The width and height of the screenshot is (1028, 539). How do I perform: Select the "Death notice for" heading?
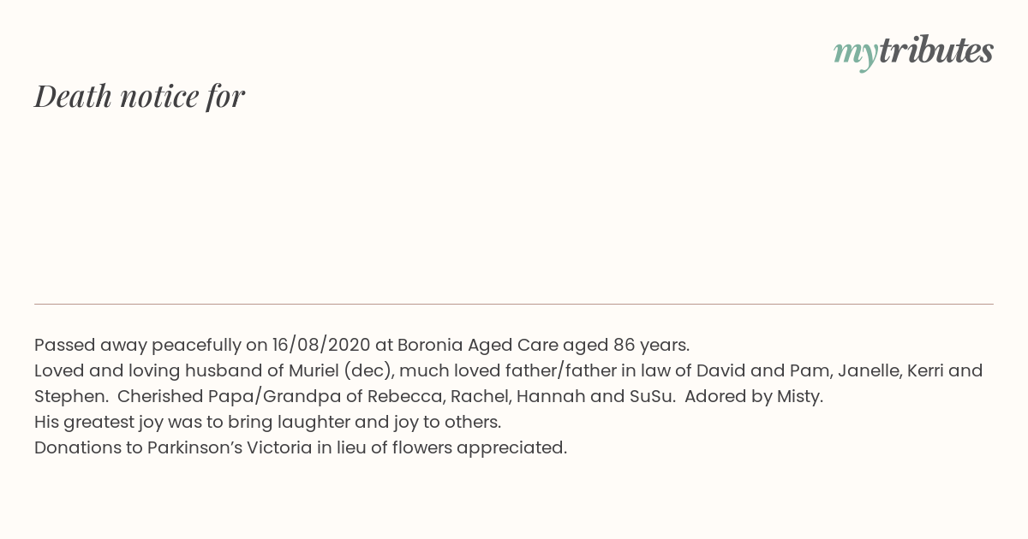point(140,96)
